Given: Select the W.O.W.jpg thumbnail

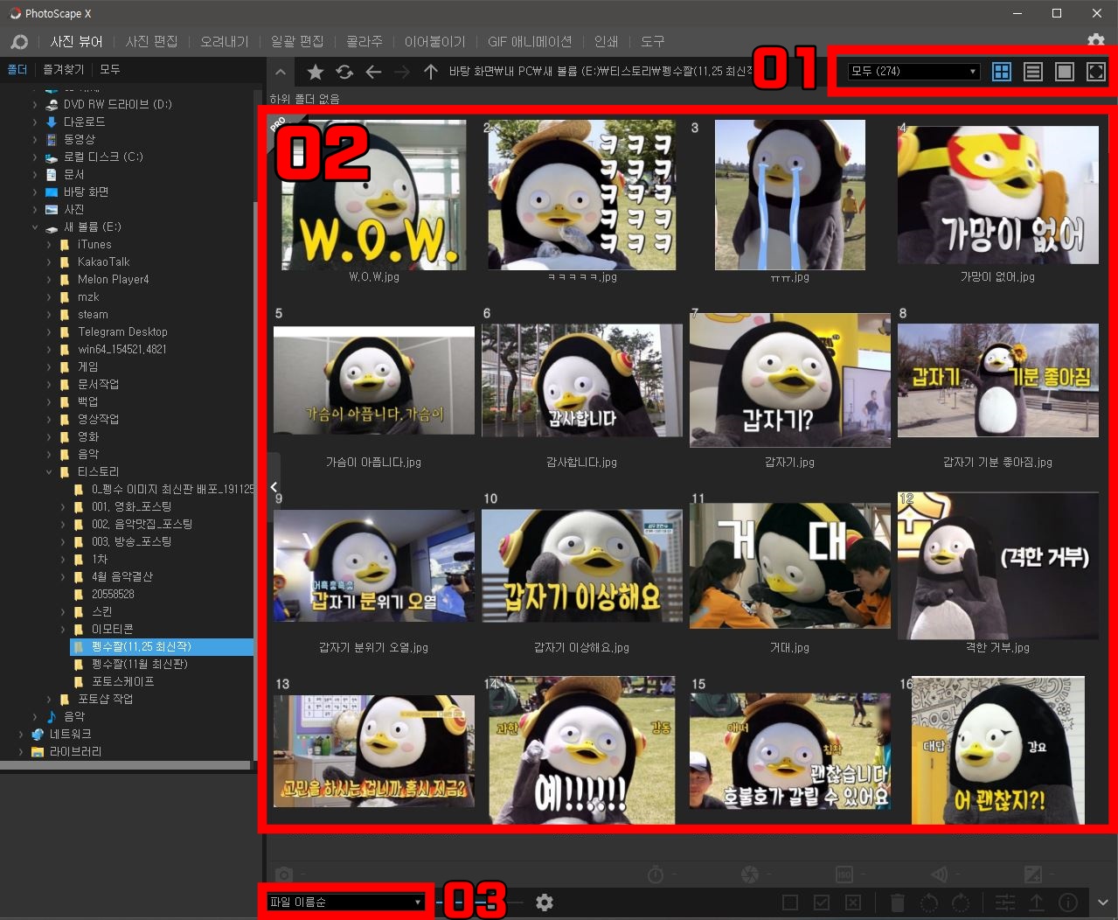Looking at the screenshot, I should pos(373,195).
